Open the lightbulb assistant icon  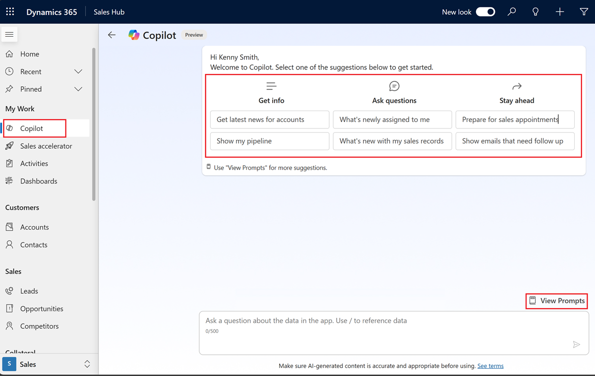(535, 12)
